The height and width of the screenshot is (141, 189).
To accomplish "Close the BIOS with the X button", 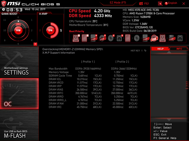I will (184, 4).
